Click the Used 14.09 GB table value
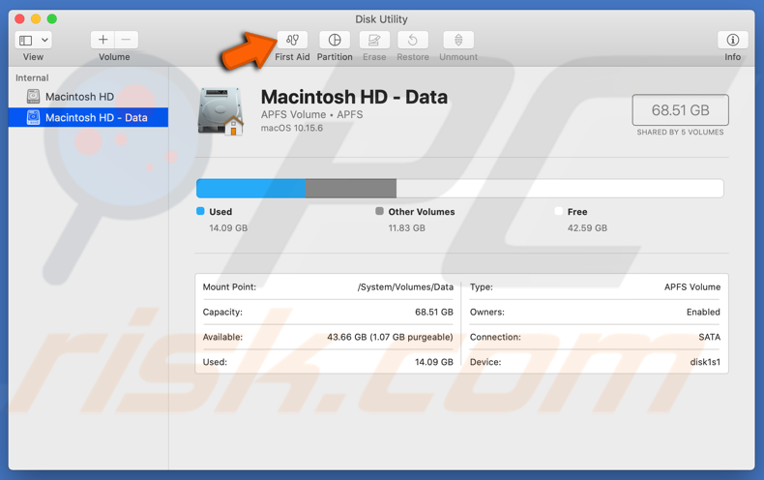This screenshot has width=764, height=480. 434,362
